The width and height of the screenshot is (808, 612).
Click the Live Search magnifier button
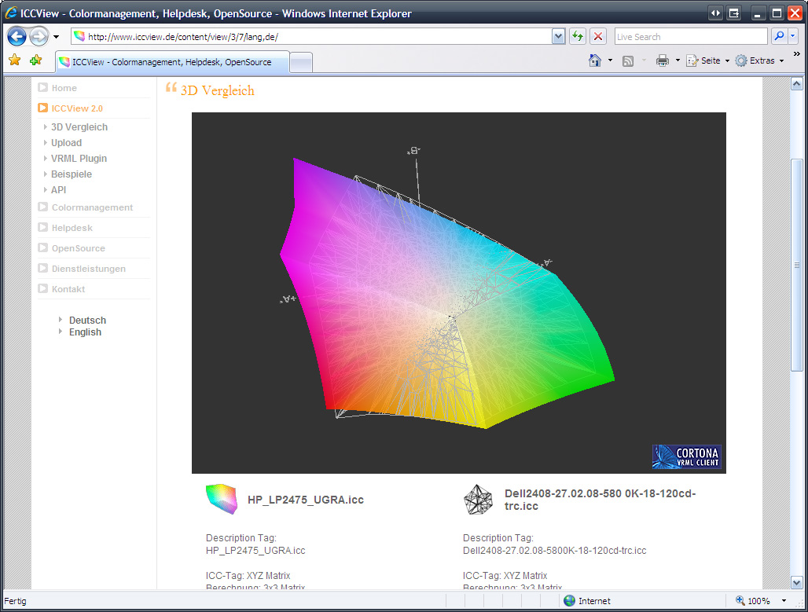pos(778,36)
